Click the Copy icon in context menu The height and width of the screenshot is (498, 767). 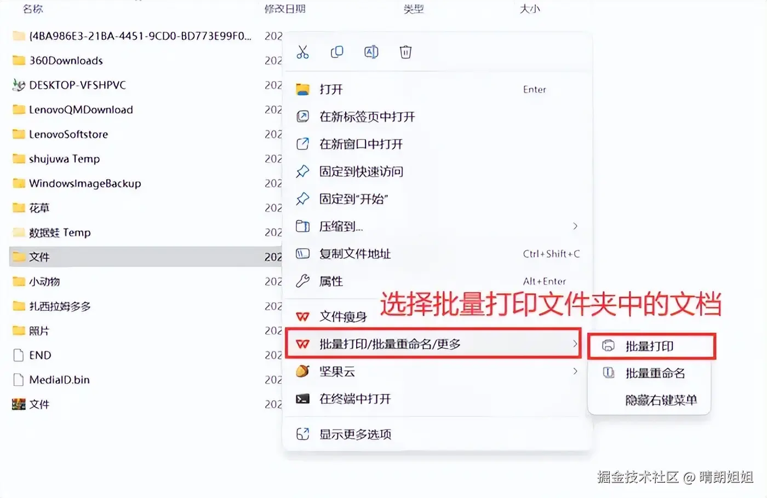[337, 52]
